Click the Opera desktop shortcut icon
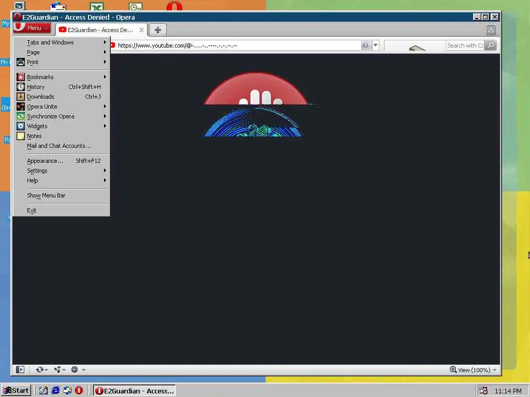Image resolution: width=530 pixels, height=397 pixels. point(174,6)
